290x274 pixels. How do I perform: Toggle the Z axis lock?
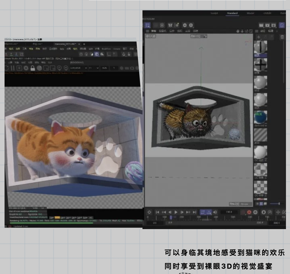(16, 54)
